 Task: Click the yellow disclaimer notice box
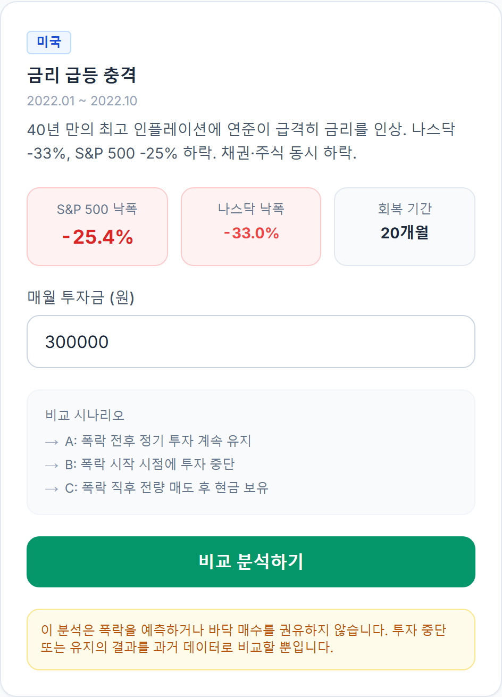pos(251,640)
